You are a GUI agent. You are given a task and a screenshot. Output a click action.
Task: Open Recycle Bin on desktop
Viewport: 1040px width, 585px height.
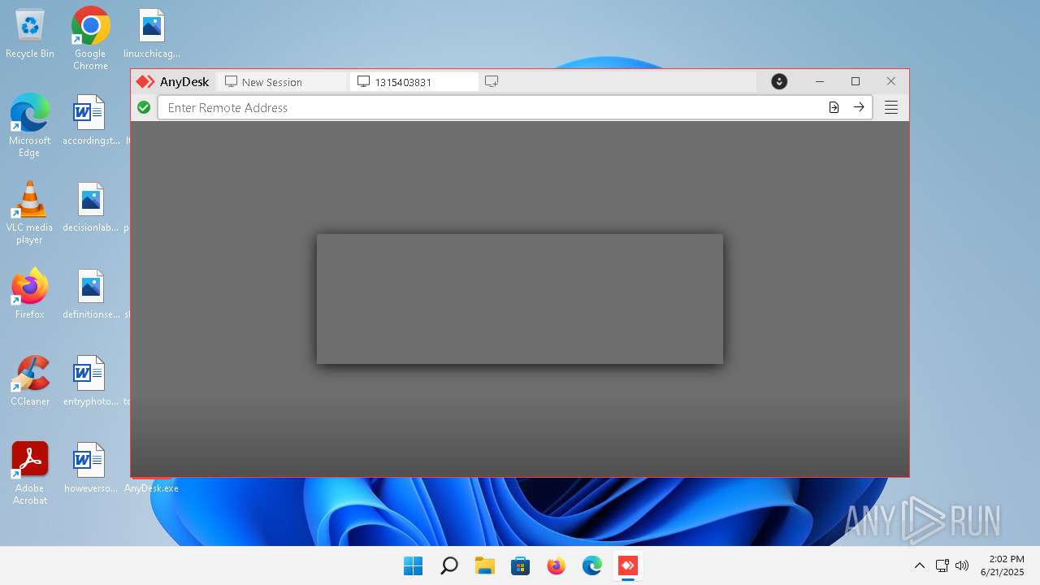(30, 34)
